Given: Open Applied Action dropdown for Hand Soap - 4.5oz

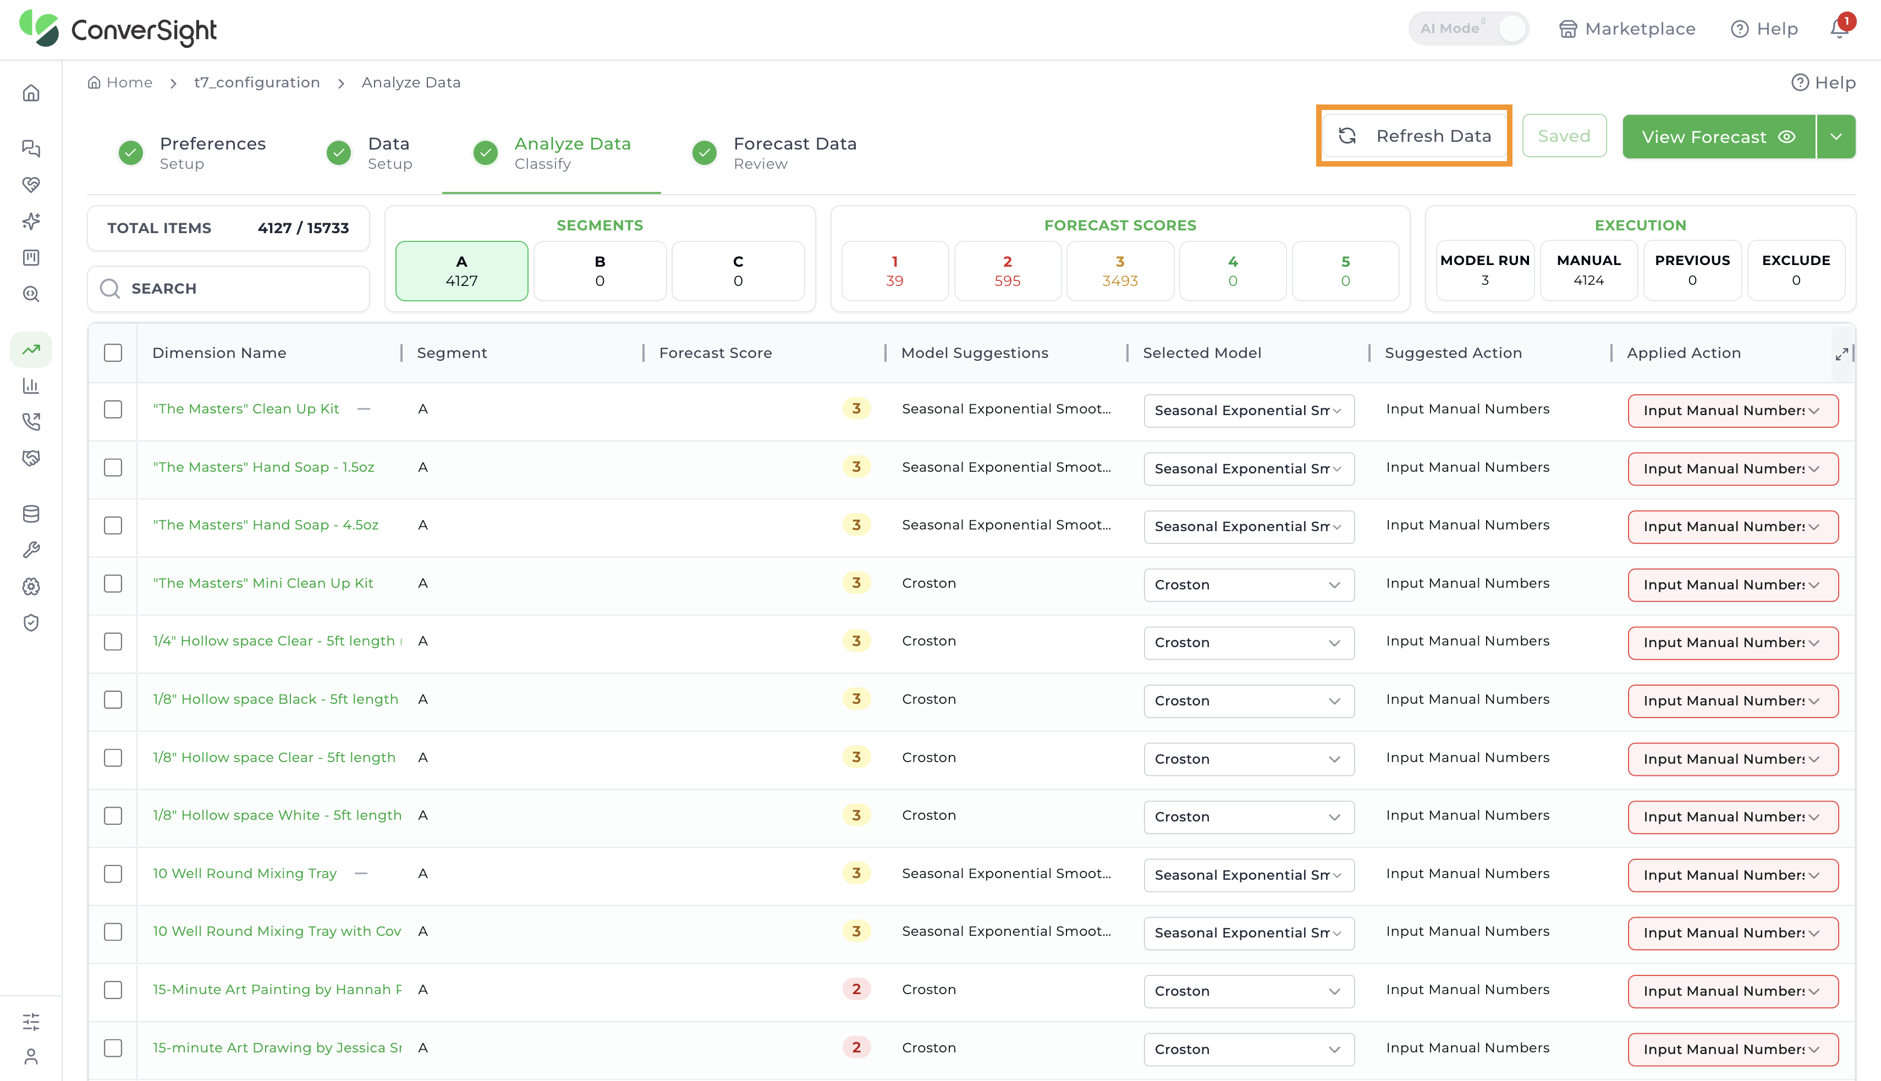Looking at the screenshot, I should coord(1733,526).
